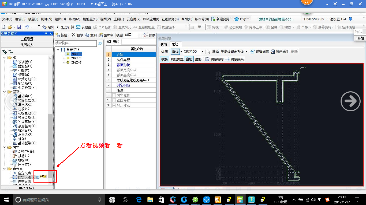The width and height of the screenshot is (366, 205).
Task: Open 构件(N) menu
Action: [46, 19]
